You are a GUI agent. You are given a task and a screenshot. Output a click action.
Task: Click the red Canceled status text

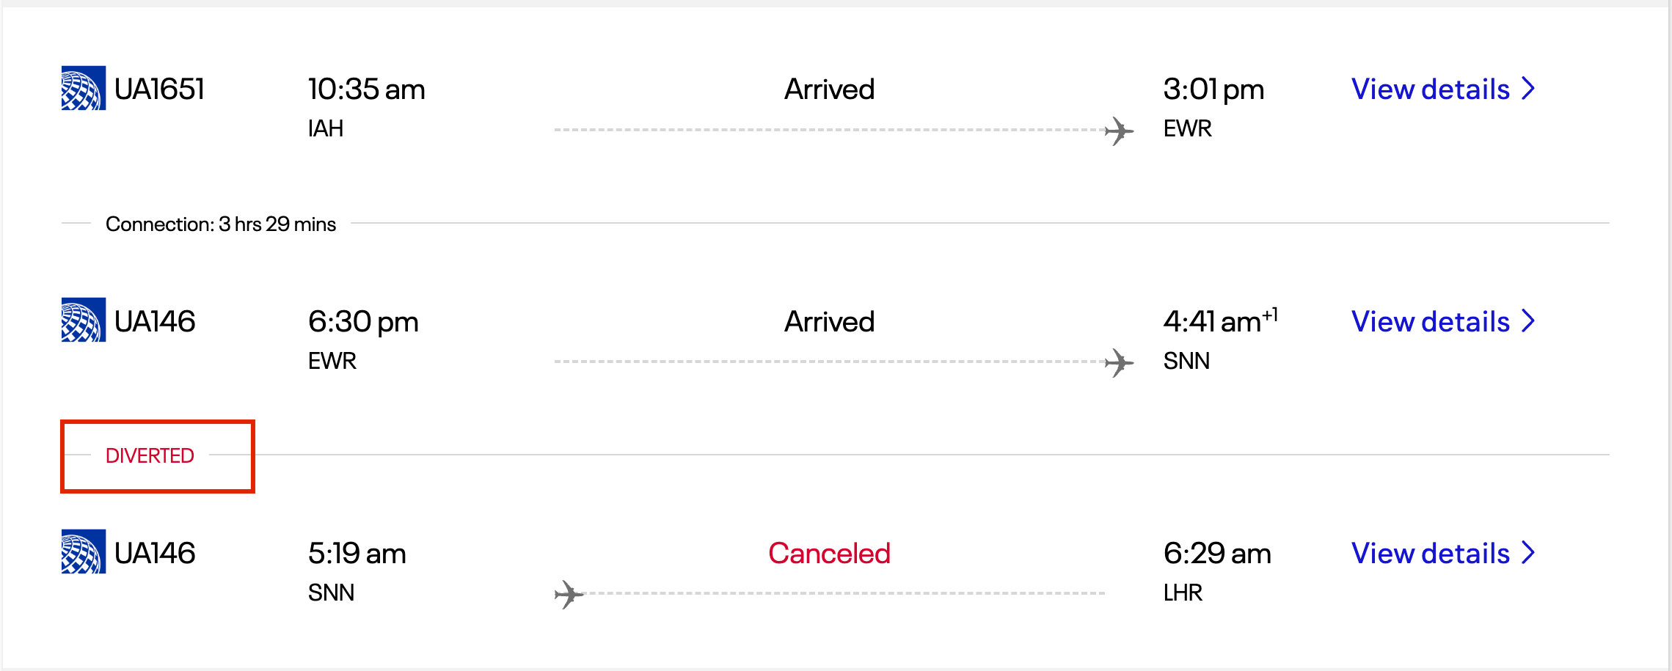(x=829, y=553)
